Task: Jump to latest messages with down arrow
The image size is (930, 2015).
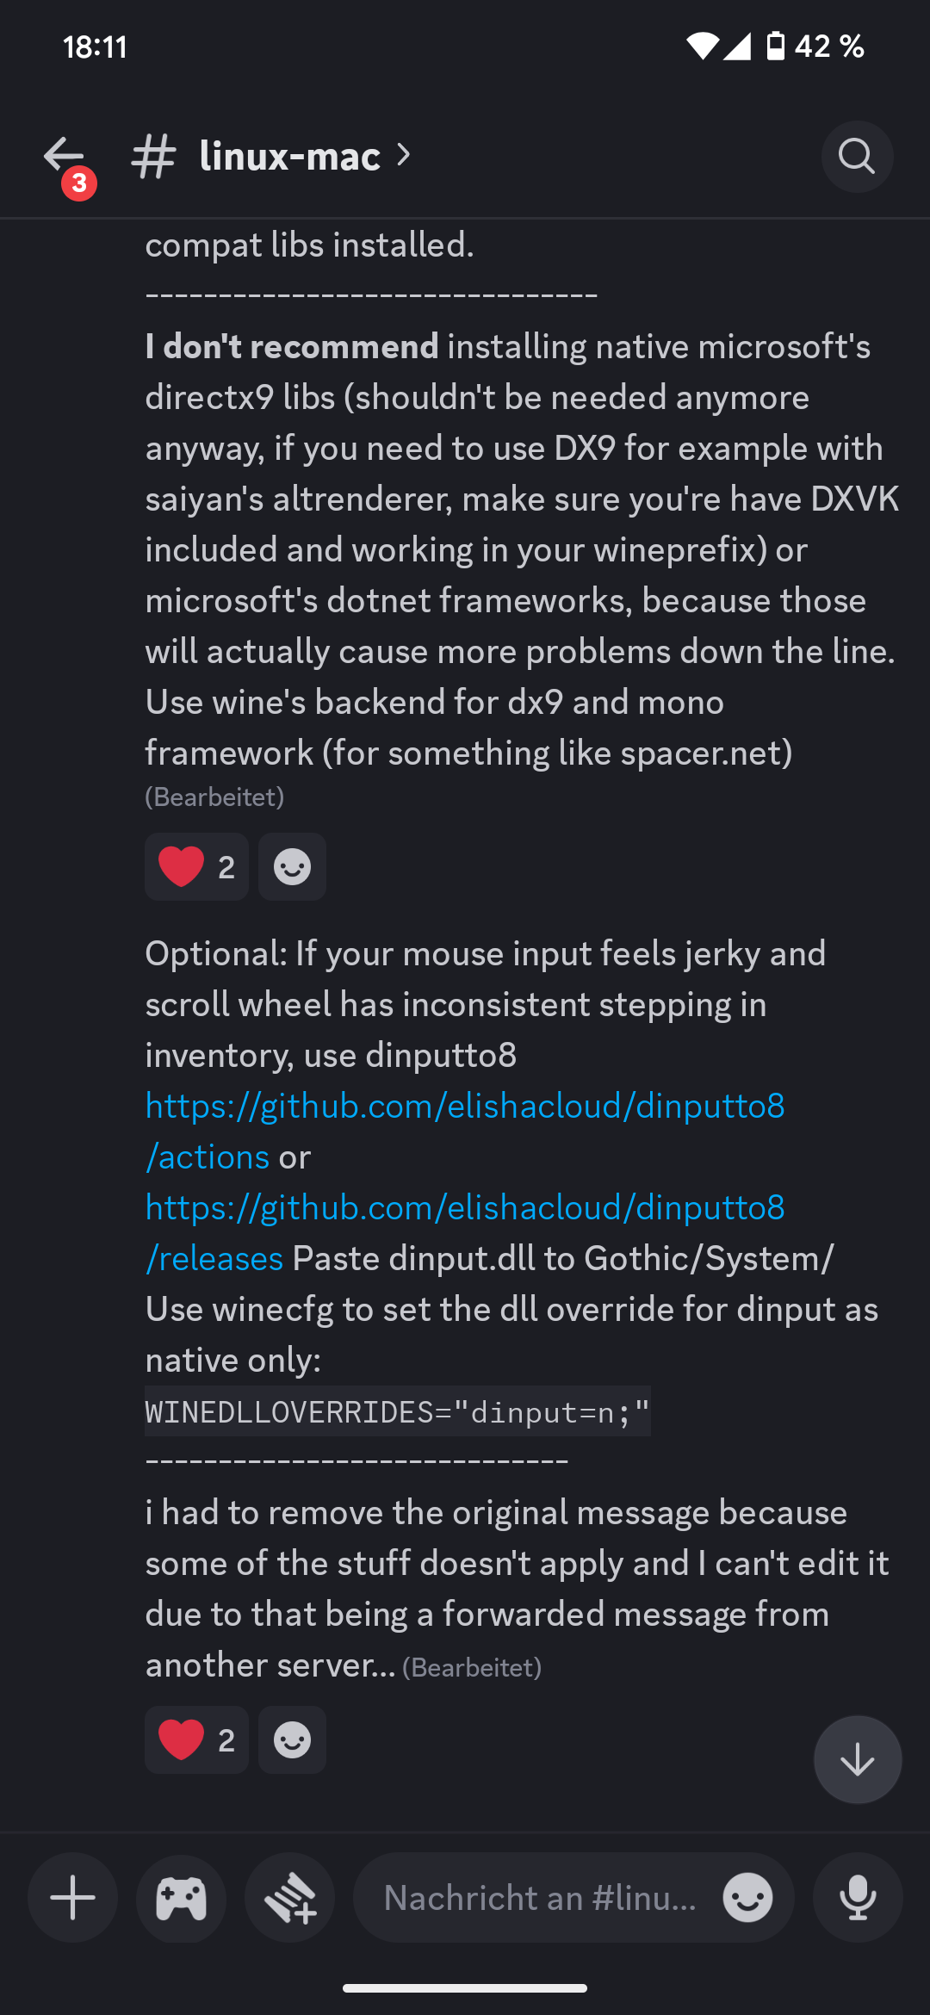Action: point(857,1759)
